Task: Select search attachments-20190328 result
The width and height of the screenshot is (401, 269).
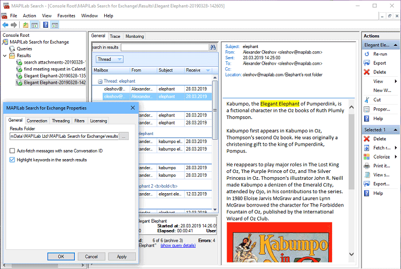Action: pos(54,62)
